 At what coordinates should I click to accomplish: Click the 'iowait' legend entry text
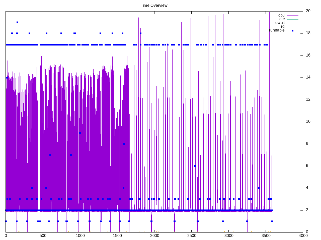click(x=280, y=23)
